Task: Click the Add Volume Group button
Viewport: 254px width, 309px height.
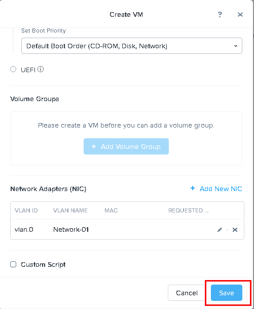Action: (x=126, y=146)
